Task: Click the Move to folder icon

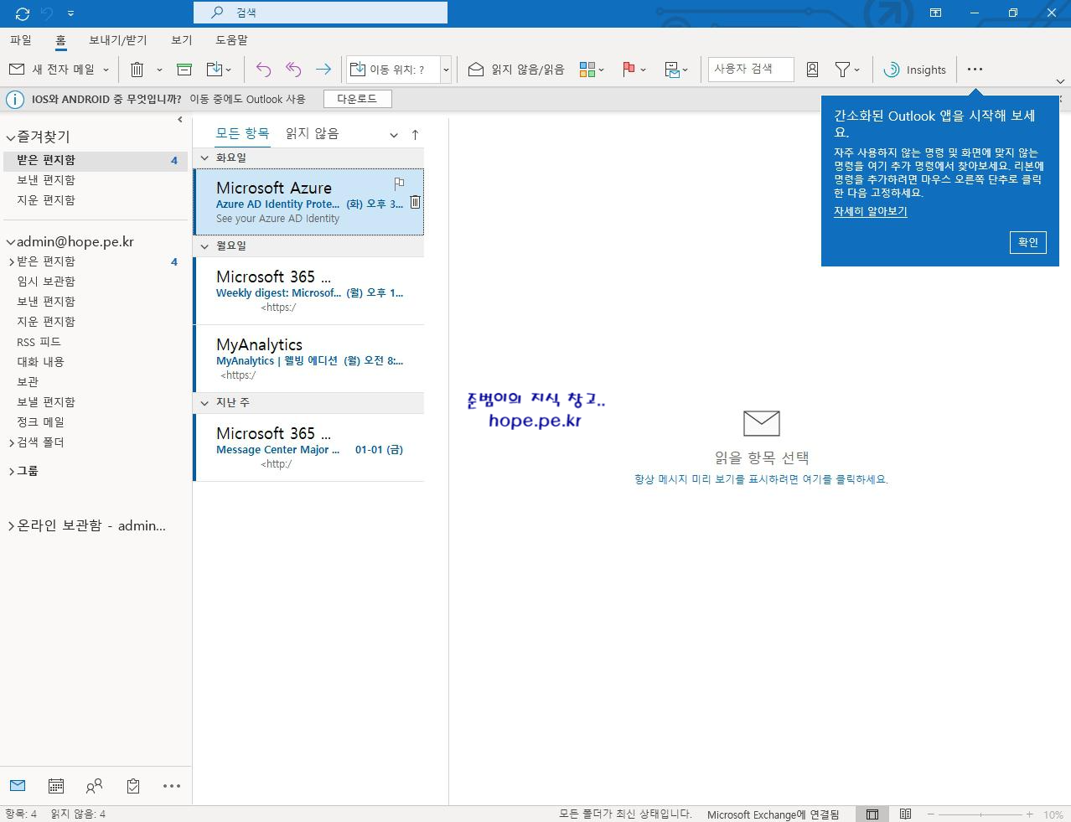Action: (x=215, y=70)
